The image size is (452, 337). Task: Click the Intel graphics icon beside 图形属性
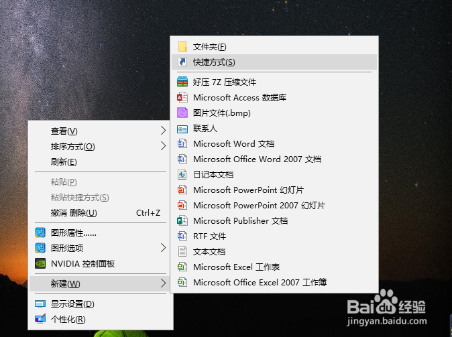[40, 232]
